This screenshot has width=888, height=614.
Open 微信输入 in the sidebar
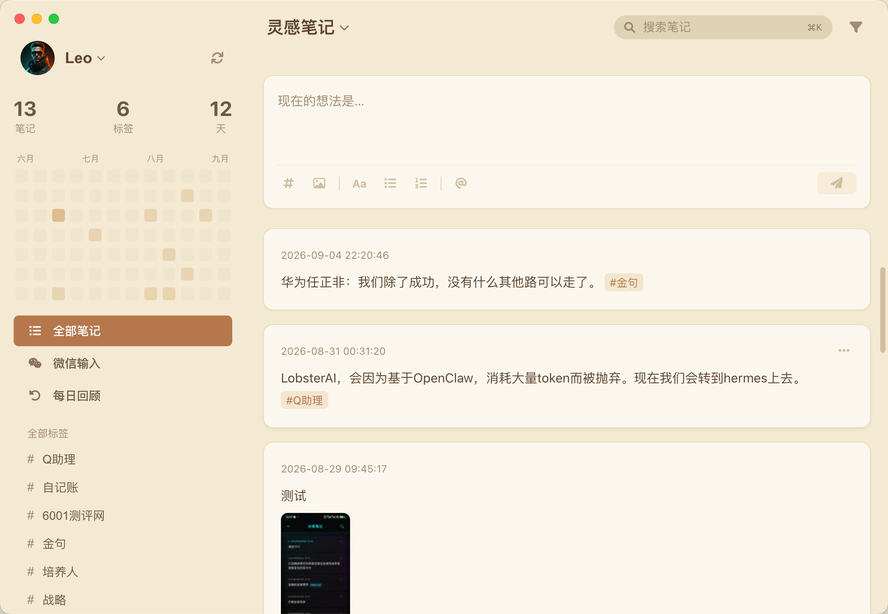[x=123, y=363]
